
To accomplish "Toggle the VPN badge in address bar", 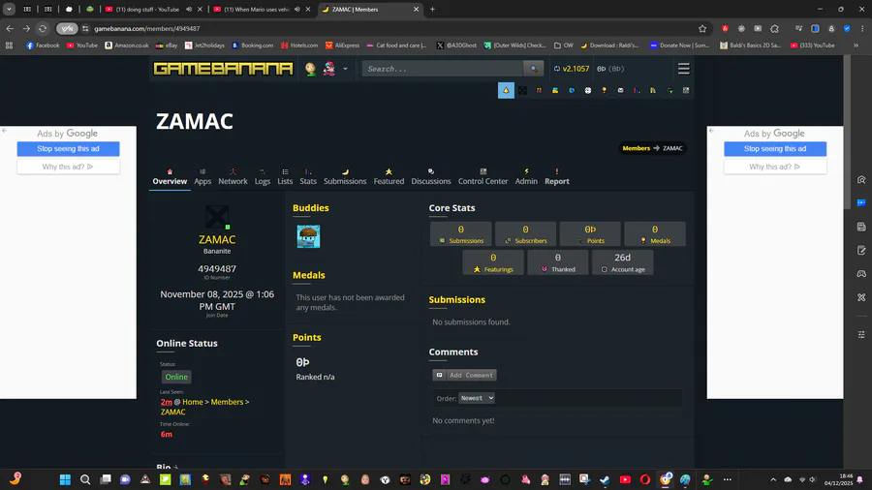I will [x=67, y=28].
